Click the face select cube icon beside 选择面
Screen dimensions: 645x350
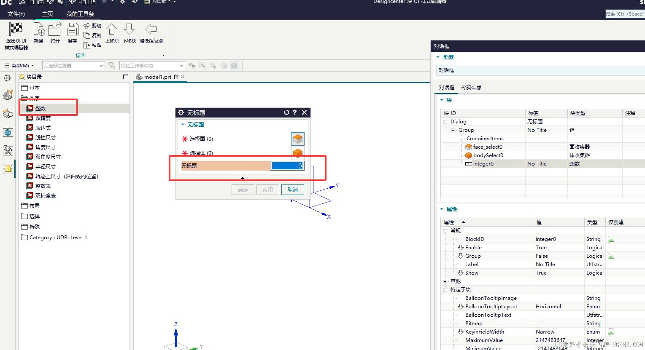click(x=298, y=139)
